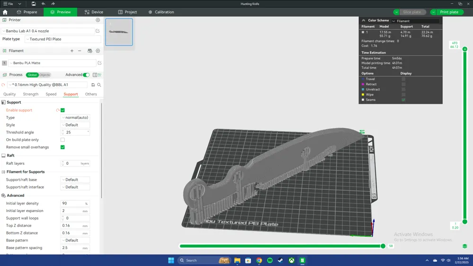Select Objects process mode
The image size is (473, 266).
[44, 75]
